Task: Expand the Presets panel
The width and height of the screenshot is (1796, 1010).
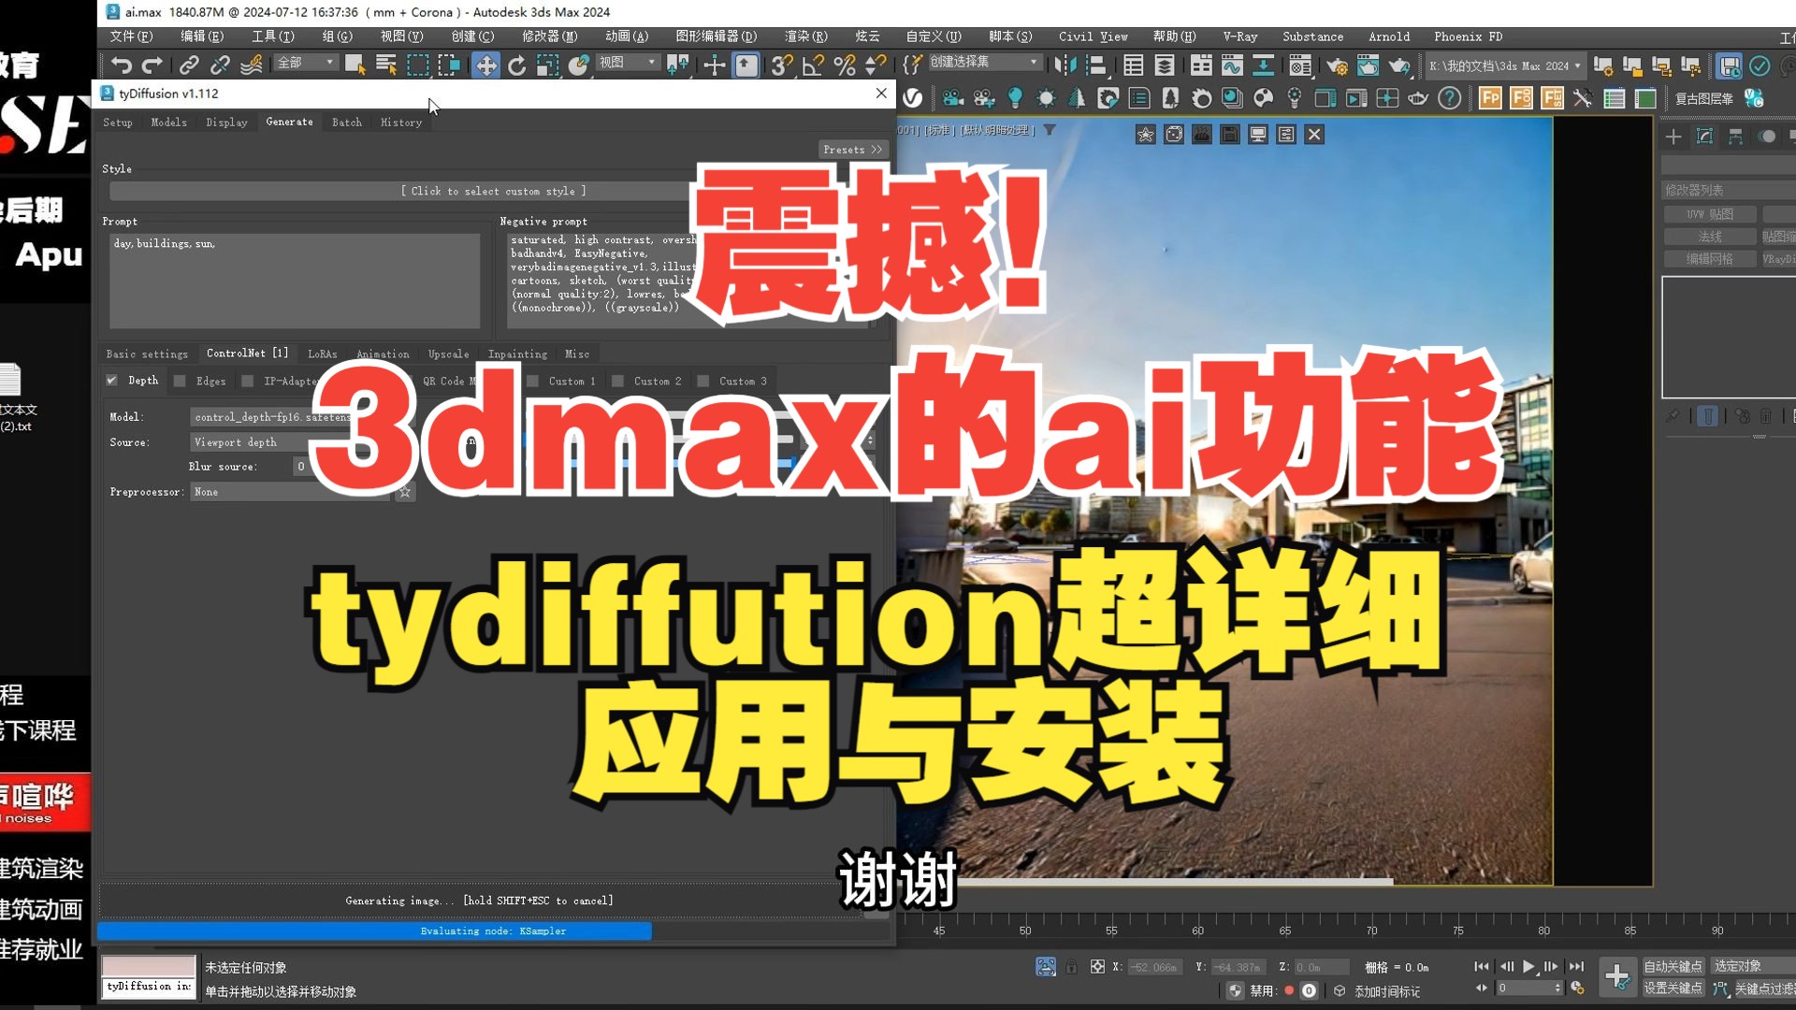Action: tap(851, 150)
